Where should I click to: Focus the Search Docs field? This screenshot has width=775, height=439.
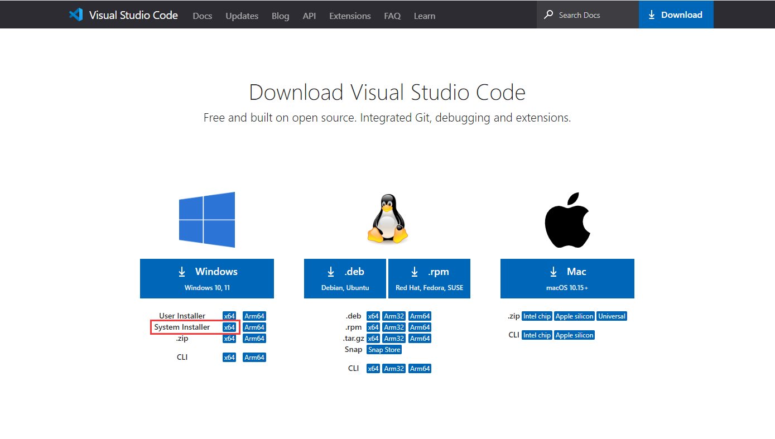click(588, 15)
